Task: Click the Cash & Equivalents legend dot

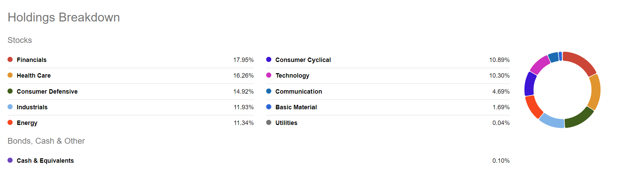Action: point(10,160)
